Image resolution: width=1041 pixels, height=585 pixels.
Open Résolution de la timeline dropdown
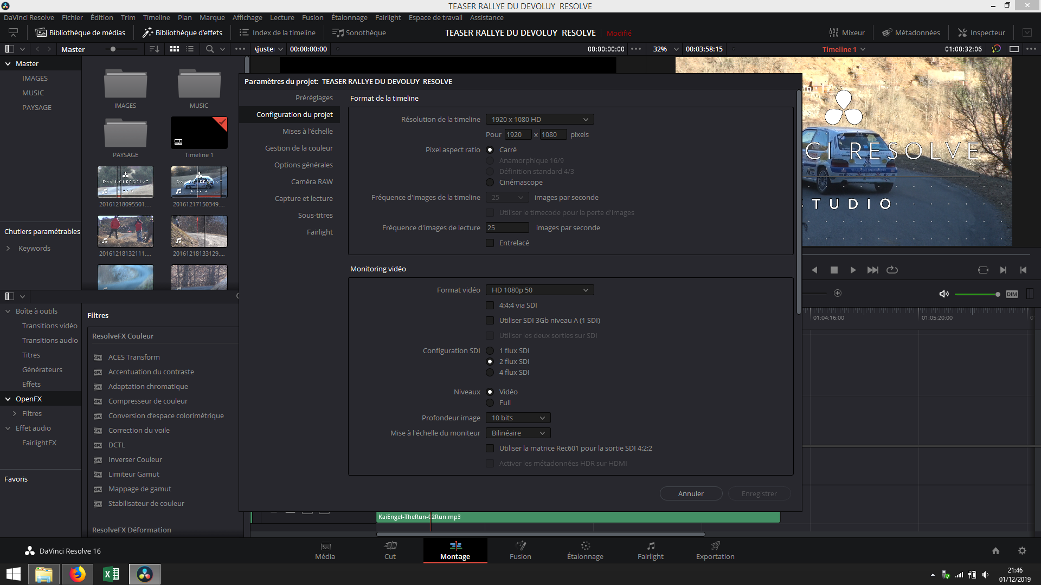[x=539, y=119]
